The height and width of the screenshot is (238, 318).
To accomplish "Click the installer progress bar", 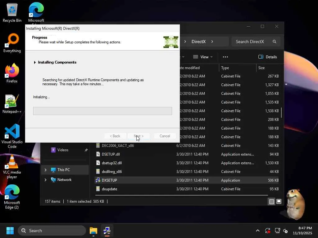I will (x=102, y=111).
